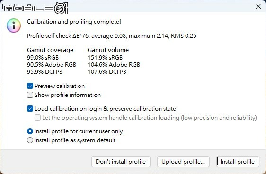Close the calibration complete dialog

258,6
